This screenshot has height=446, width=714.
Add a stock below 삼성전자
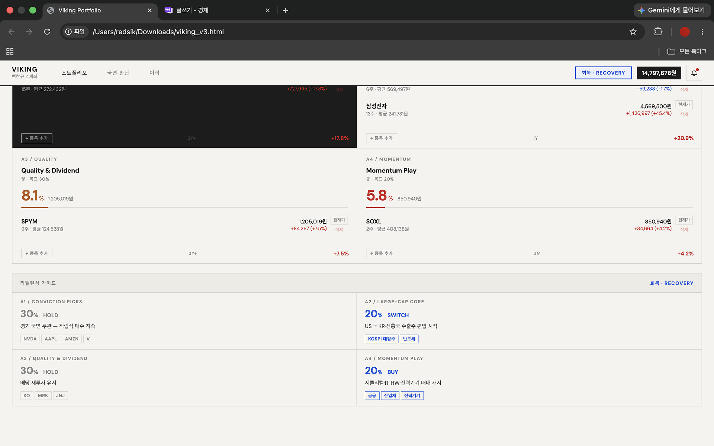pyautogui.click(x=382, y=138)
